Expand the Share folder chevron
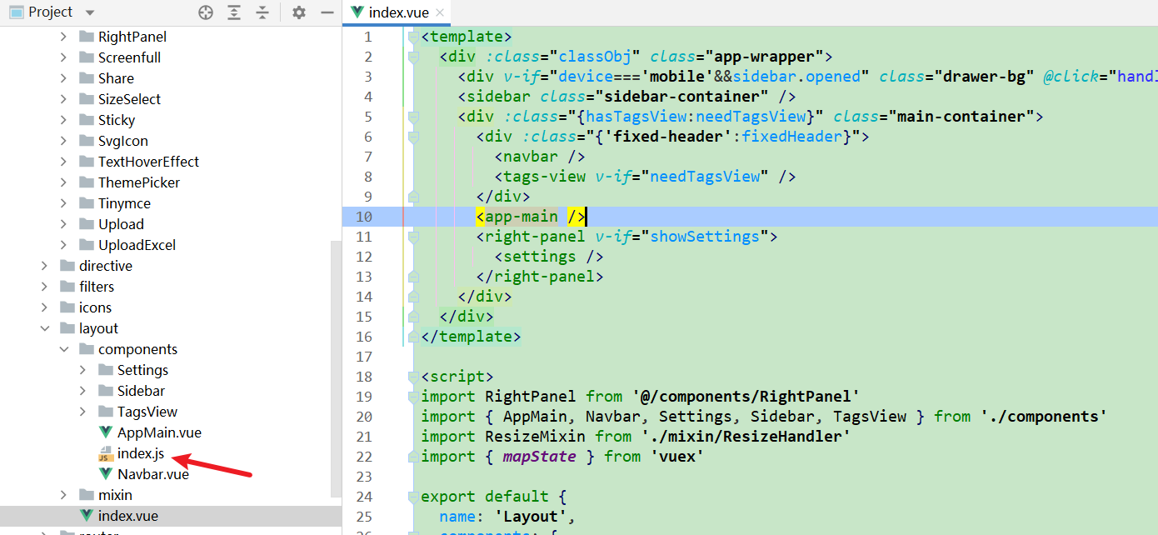The height and width of the screenshot is (535, 1158). pos(64,78)
